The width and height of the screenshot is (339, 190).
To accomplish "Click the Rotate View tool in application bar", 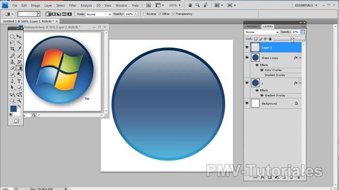I will coord(206,5).
